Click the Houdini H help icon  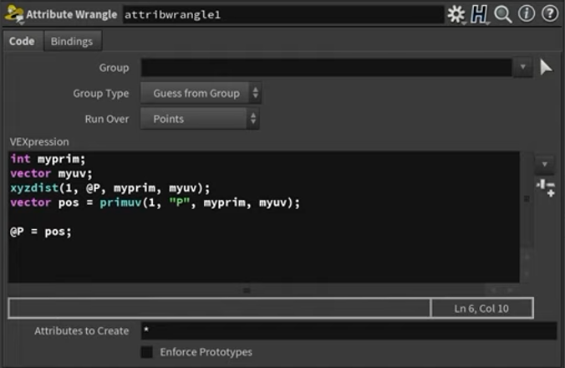coord(479,14)
